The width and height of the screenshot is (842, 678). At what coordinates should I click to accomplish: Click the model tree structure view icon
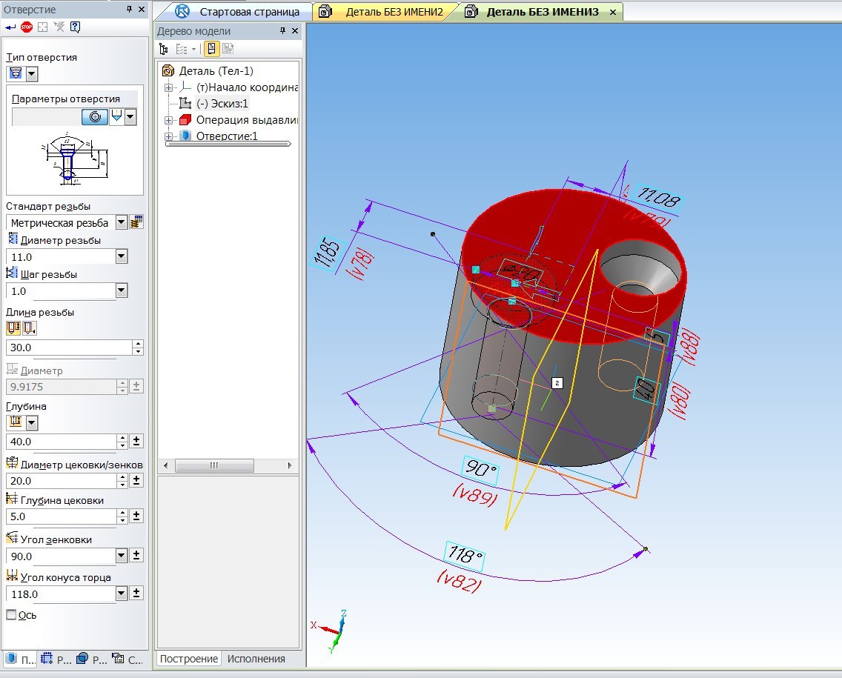click(164, 49)
